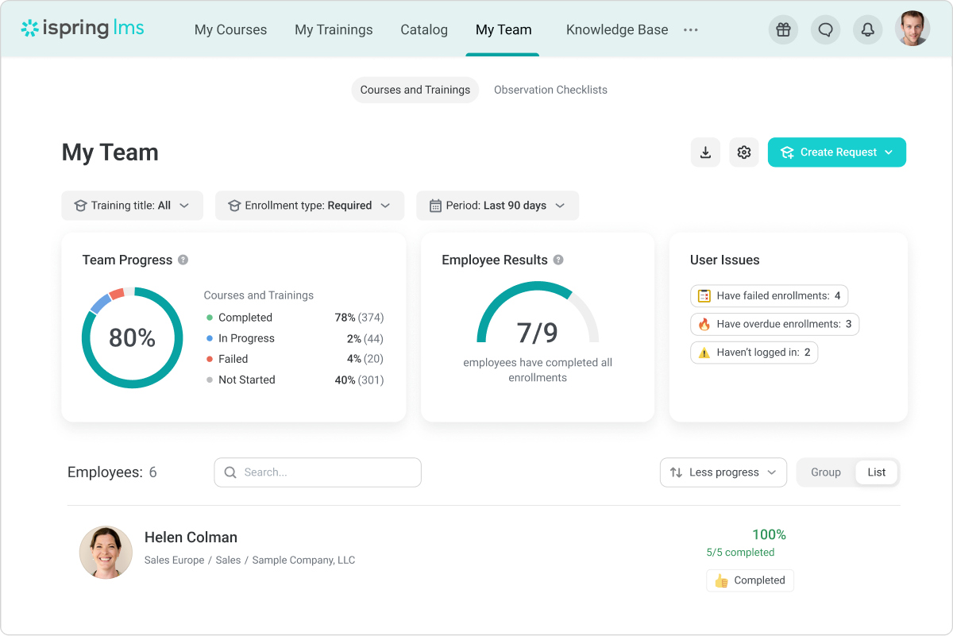The image size is (953, 636).
Task: Open the notifications bell
Action: pos(867,30)
